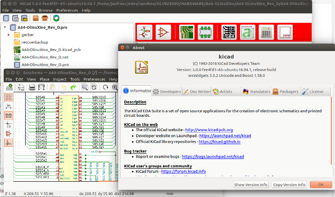Open the File menu in KiCad manager
Viewport: 335px width, 197px height.
point(6,10)
